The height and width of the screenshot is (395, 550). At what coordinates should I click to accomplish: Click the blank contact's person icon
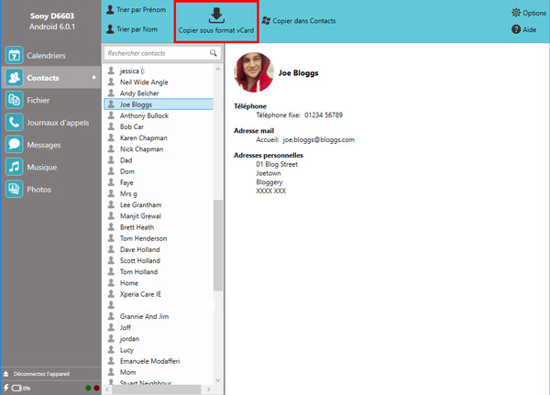pyautogui.click(x=111, y=305)
